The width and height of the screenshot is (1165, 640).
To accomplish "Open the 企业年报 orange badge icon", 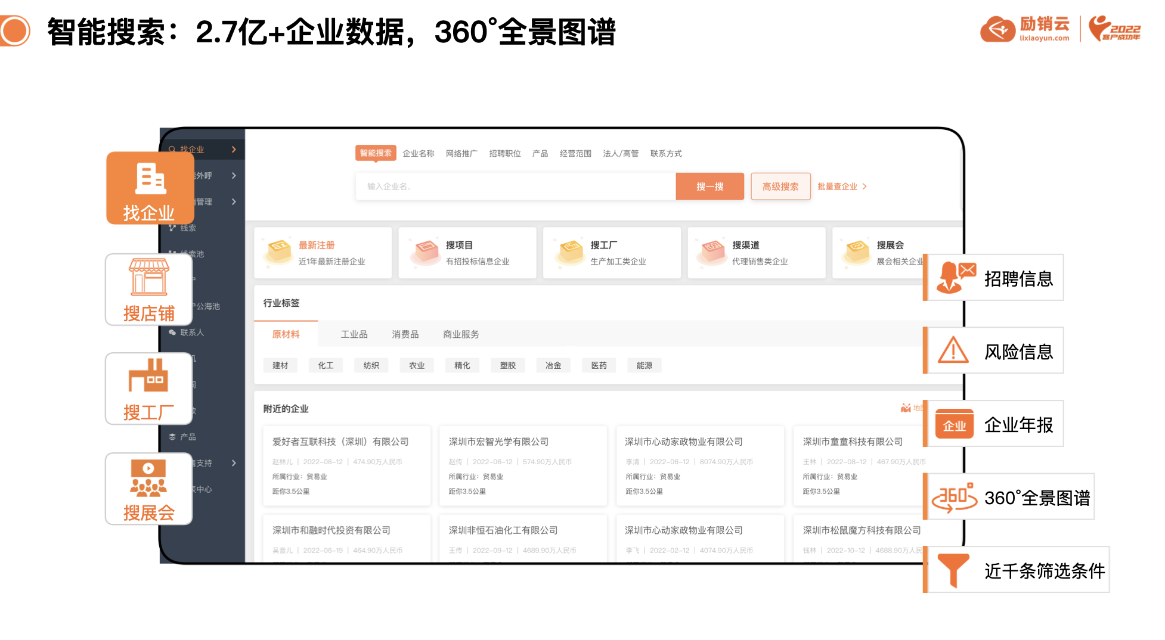I will 954,424.
